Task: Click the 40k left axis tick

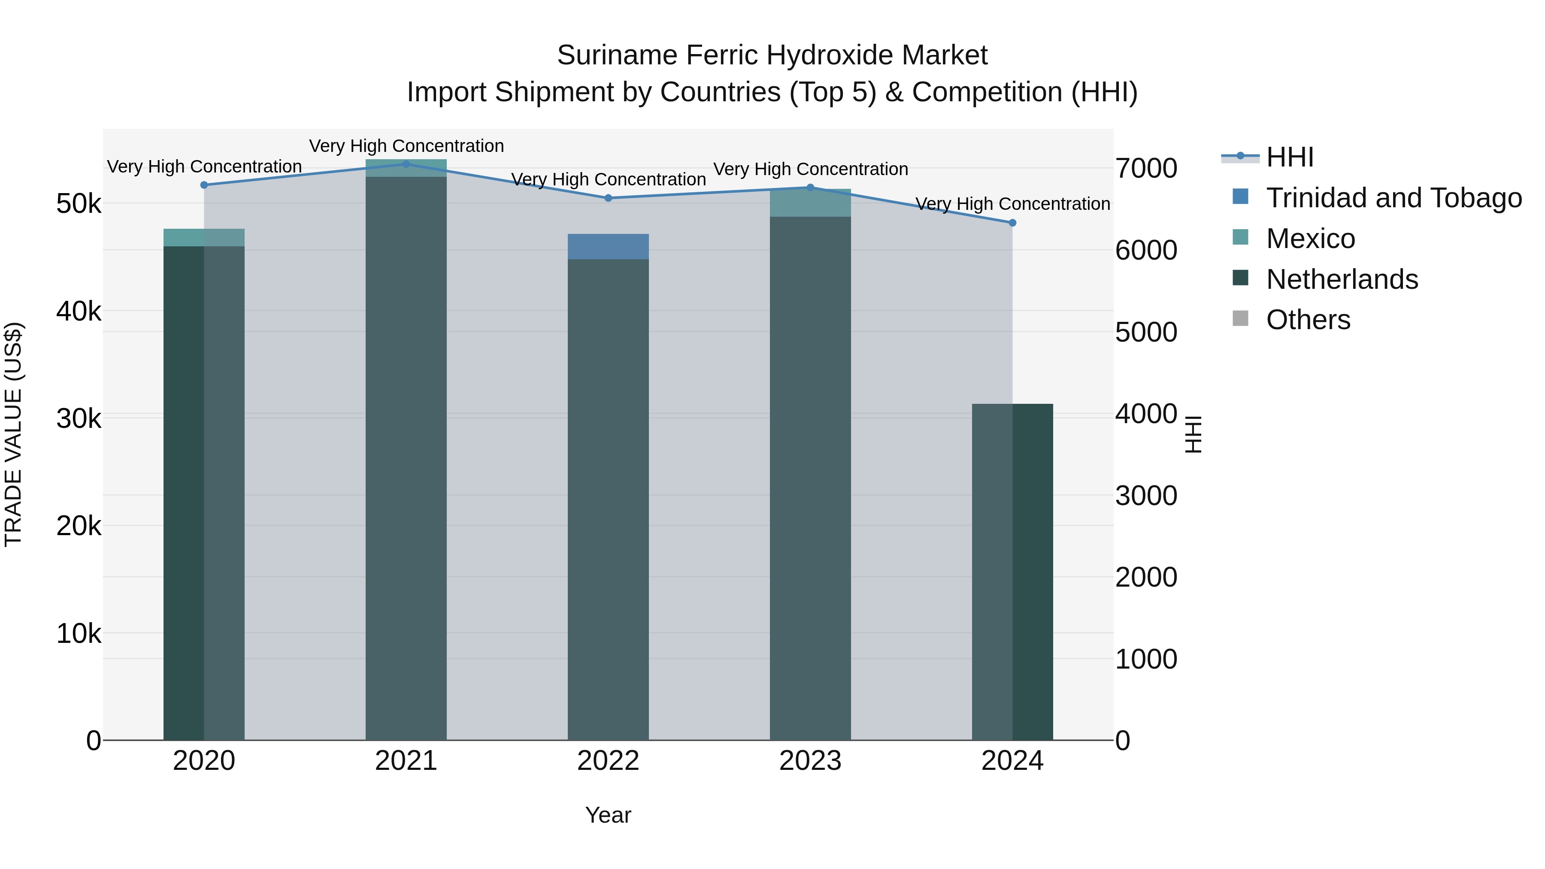Action: (79, 311)
